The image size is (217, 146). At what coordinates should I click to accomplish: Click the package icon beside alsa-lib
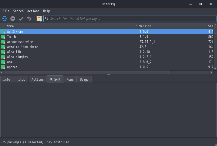pos(3,52)
